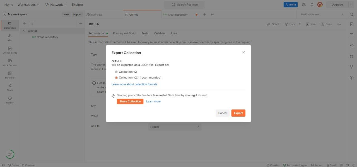The image size is (357, 167).
Task: Switch to the Variables tab
Action: coord(160,33)
